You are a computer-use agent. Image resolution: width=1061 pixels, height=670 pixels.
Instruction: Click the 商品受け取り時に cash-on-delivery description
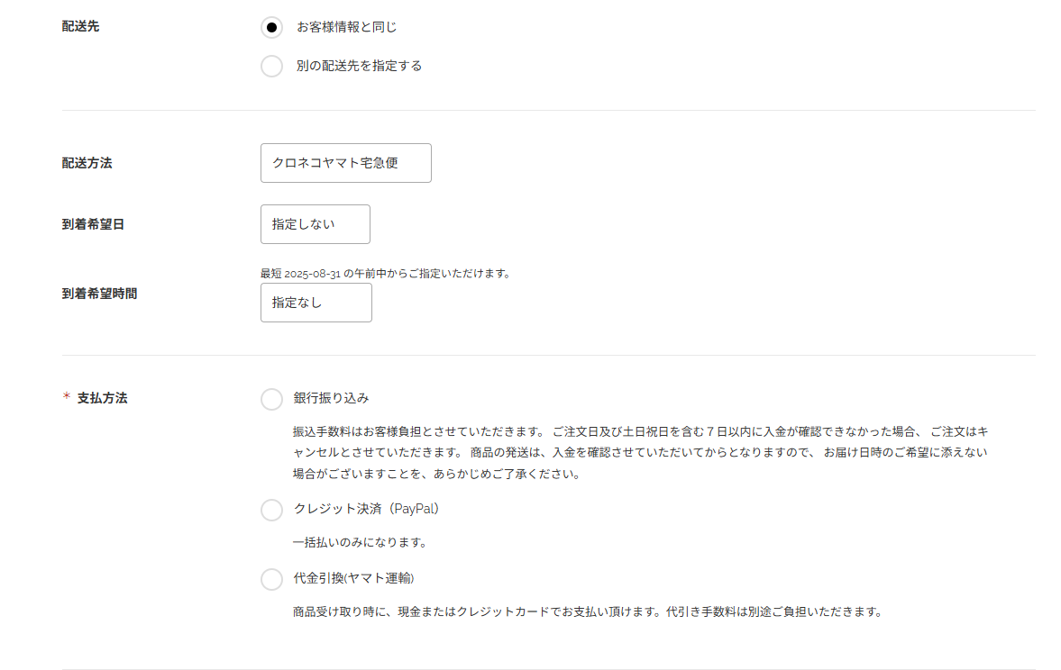coord(586,612)
